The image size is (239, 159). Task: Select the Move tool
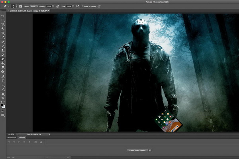point(3,16)
